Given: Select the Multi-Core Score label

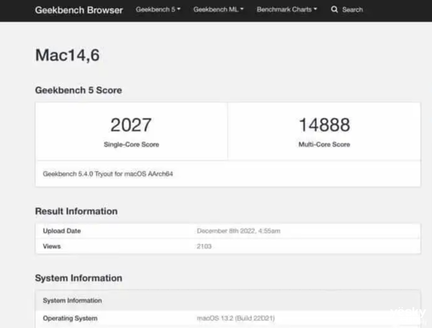Looking at the screenshot, I should click(x=323, y=145).
